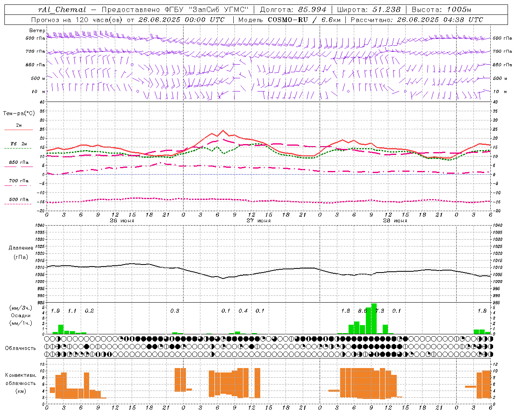The image size is (514, 411).
Task: Click the Конвективн. облачность label
Action: tap(20, 379)
